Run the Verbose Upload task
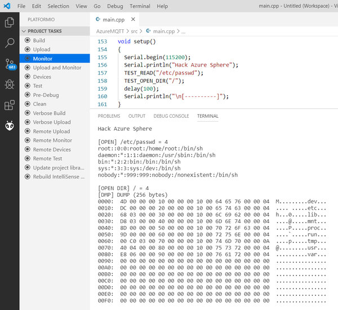Screen dimensions: 338x310 55,122
